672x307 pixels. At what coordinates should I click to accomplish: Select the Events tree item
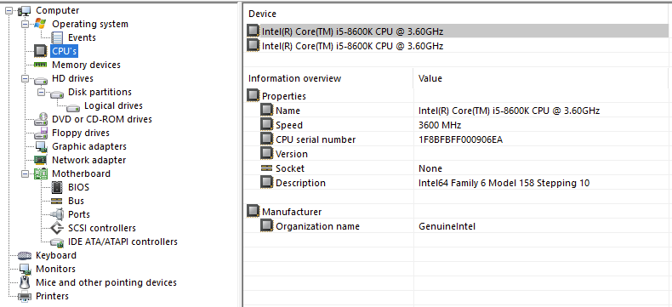(x=82, y=37)
